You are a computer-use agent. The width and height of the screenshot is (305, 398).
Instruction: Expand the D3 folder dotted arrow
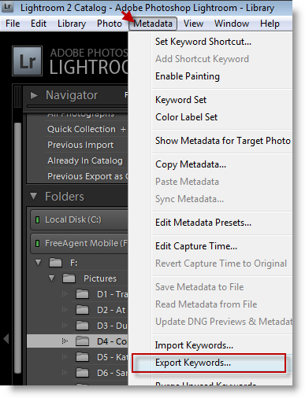pyautogui.click(x=65, y=326)
